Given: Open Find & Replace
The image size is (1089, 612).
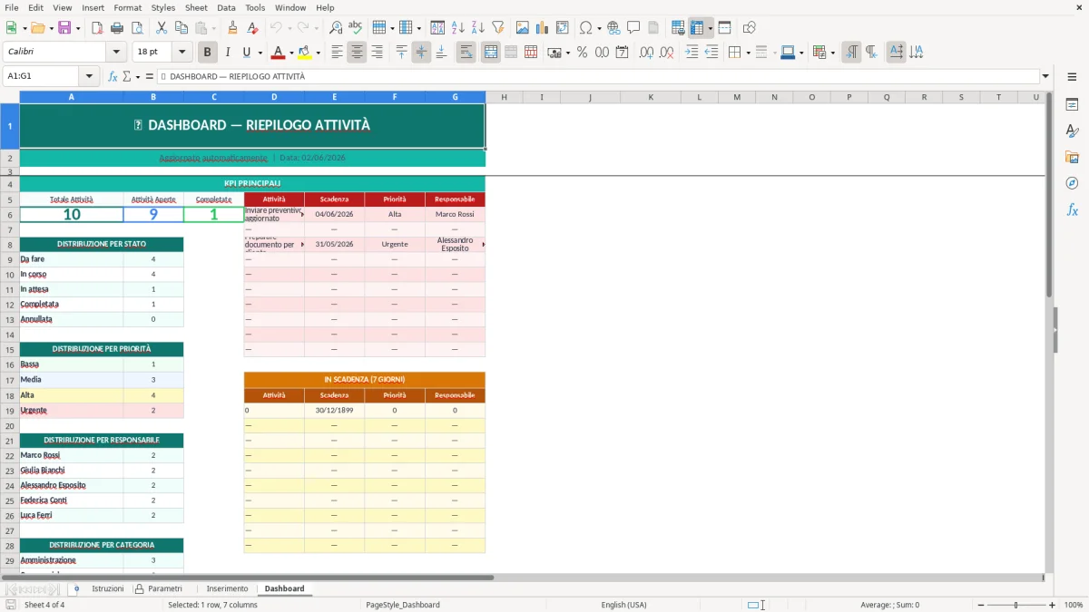Looking at the screenshot, I should click(x=336, y=28).
